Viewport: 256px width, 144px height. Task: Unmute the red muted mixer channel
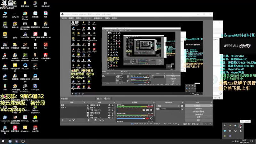(148, 118)
